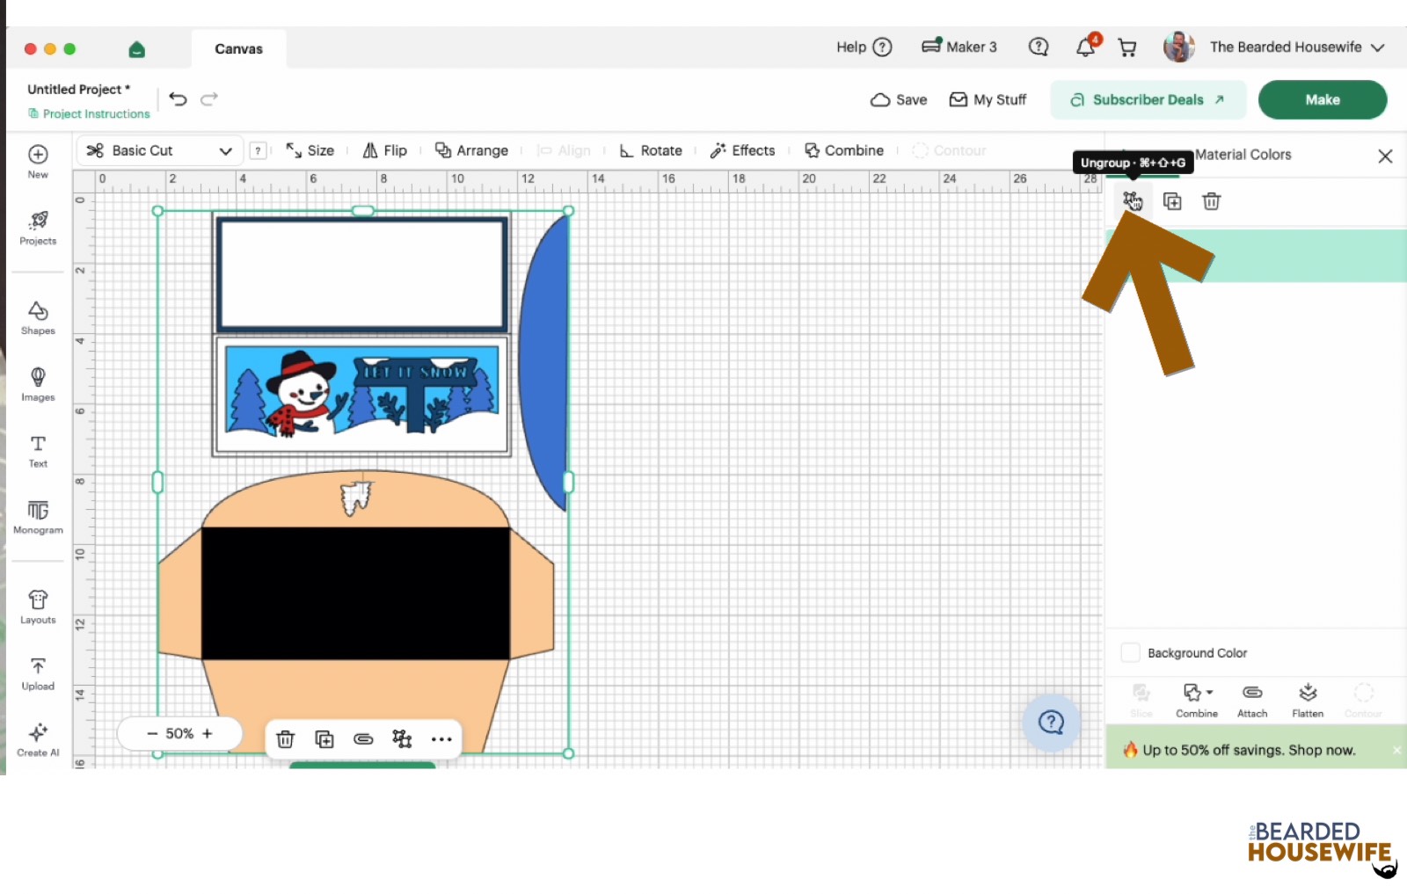Redo the last action
This screenshot has width=1407, height=894.
coord(209,98)
